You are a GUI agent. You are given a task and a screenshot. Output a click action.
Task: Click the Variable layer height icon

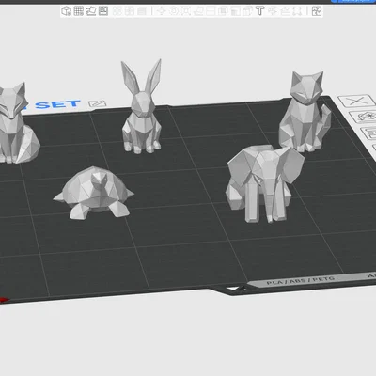coord(142,11)
